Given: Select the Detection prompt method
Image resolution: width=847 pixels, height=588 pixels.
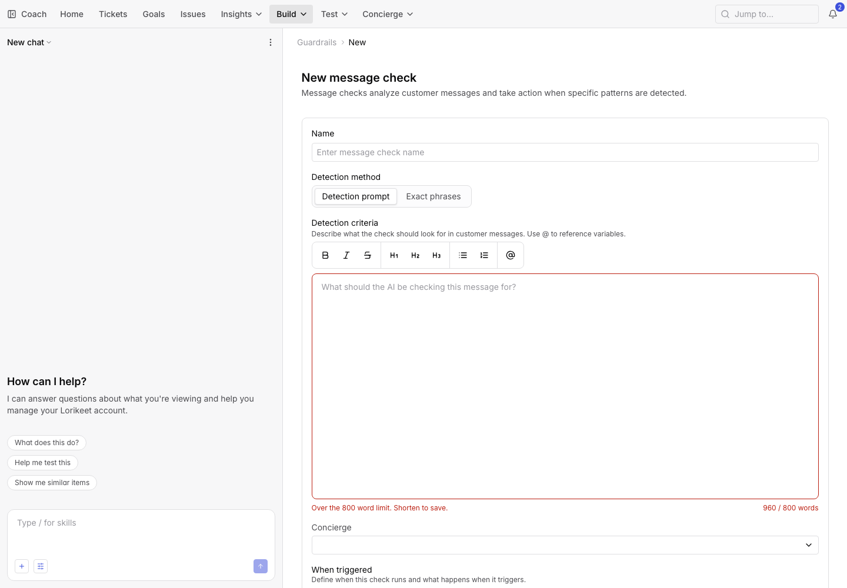Looking at the screenshot, I should (356, 196).
